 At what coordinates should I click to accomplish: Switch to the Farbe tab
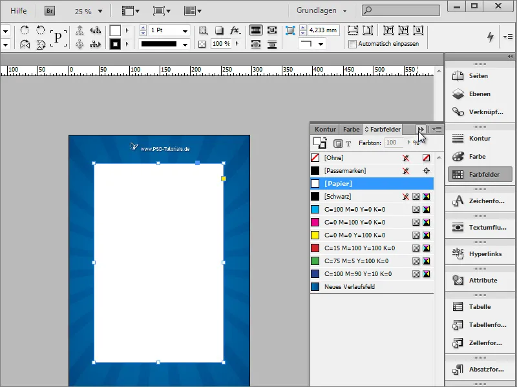(350, 129)
